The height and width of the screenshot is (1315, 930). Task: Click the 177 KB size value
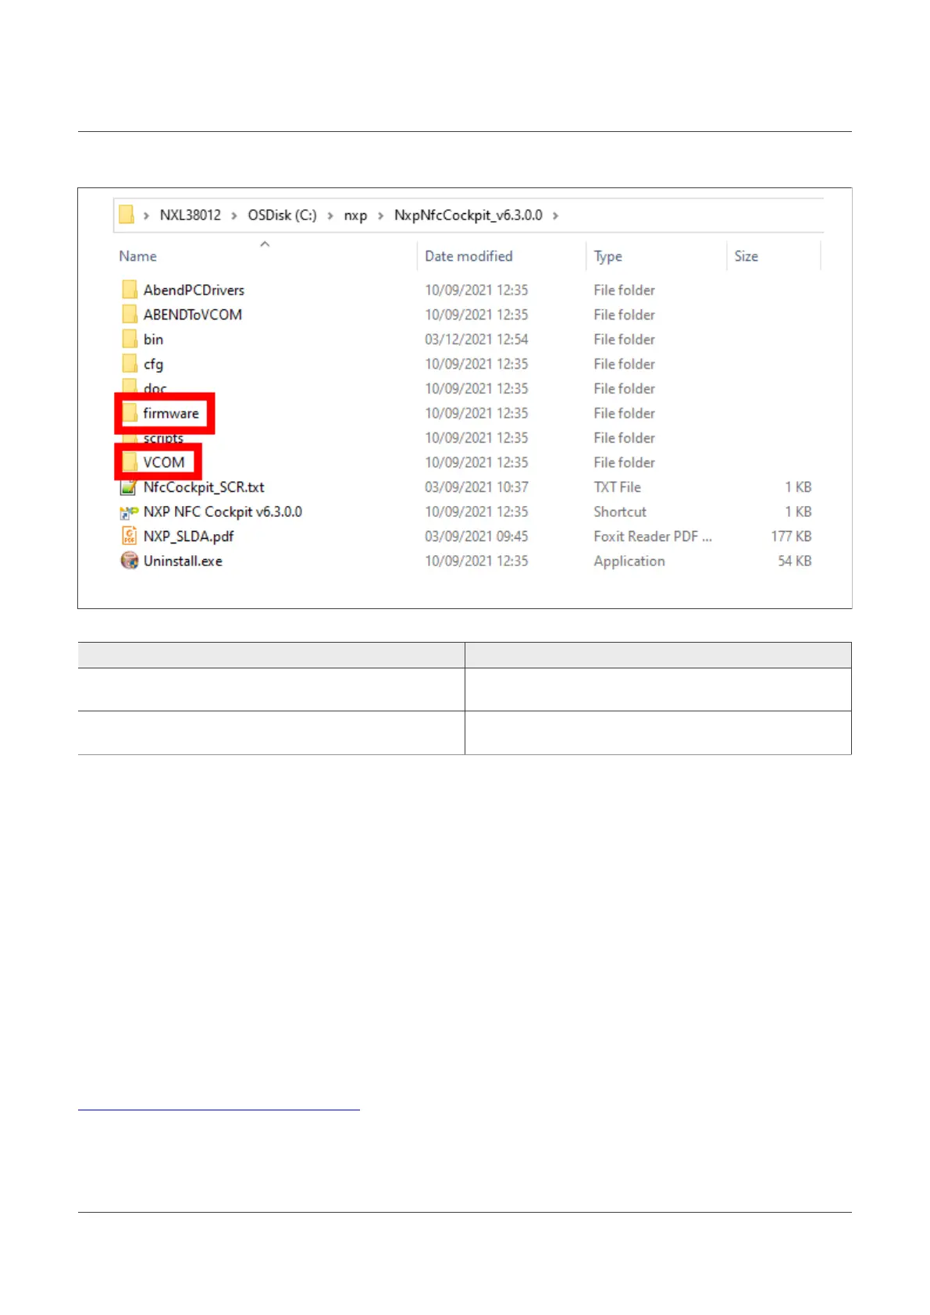coord(791,536)
